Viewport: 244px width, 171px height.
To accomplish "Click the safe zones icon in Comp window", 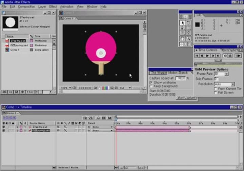I will click(74, 88).
